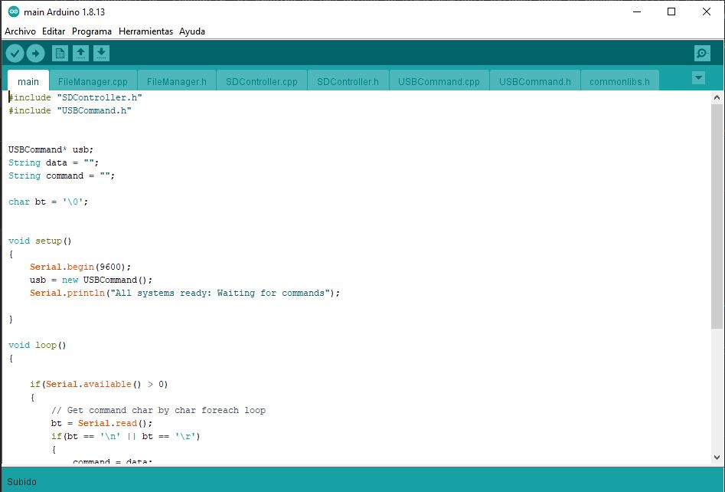Click on 'void loop()' text

(x=38, y=345)
